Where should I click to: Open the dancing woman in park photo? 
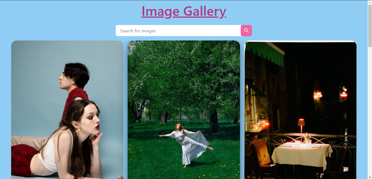tap(184, 110)
